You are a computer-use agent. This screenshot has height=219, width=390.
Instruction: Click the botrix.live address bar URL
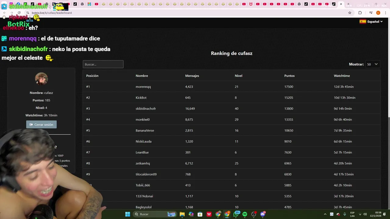(x=52, y=13)
